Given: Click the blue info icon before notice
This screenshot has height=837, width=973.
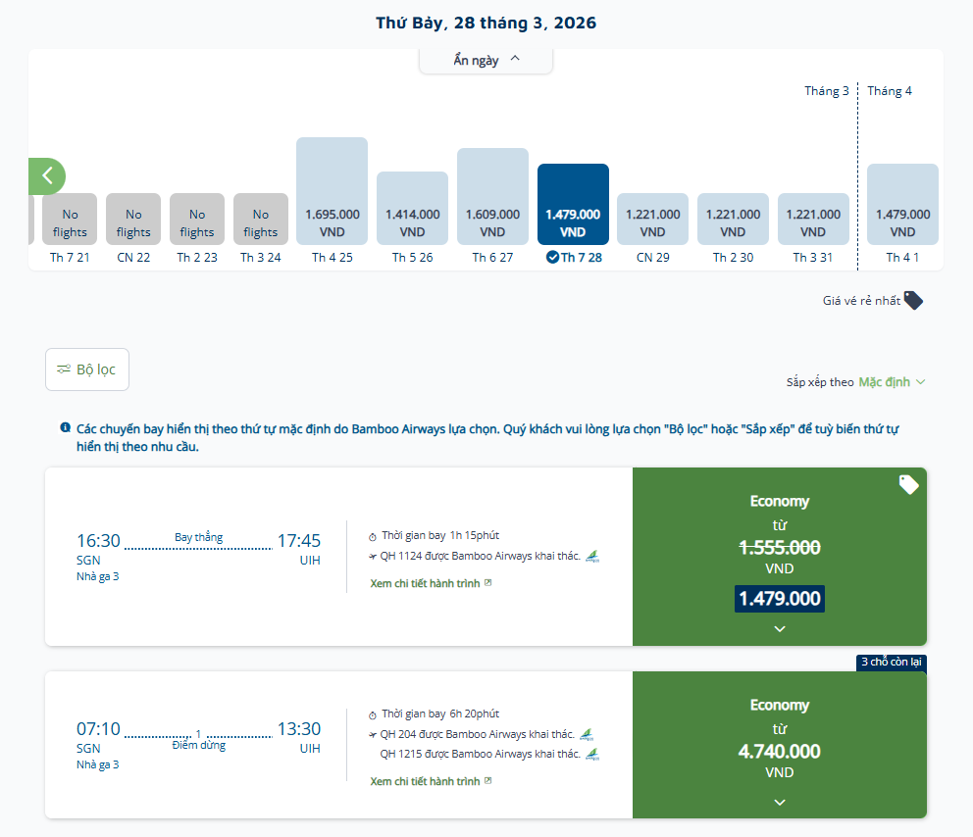Looking at the screenshot, I should (66, 428).
